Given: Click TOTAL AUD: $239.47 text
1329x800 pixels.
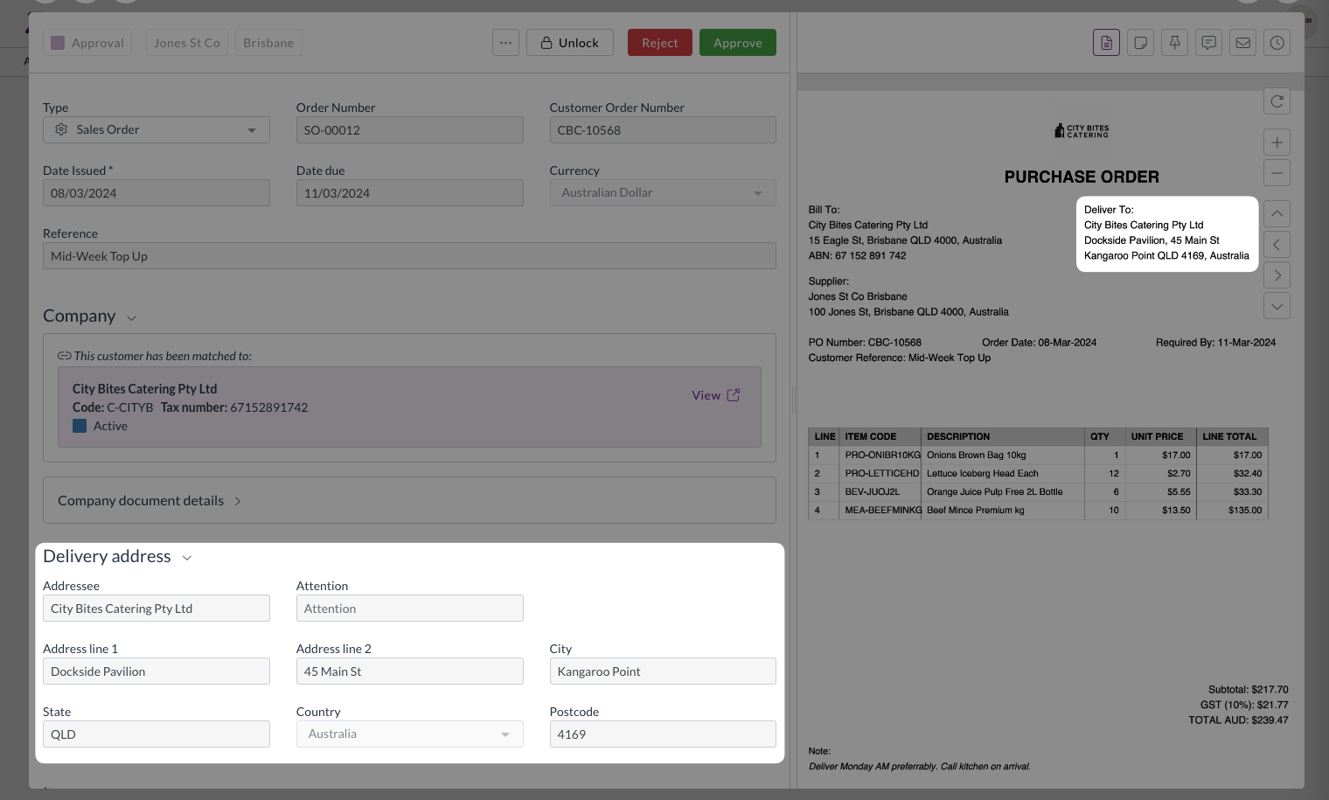Looking at the screenshot, I should click(x=1238, y=720).
